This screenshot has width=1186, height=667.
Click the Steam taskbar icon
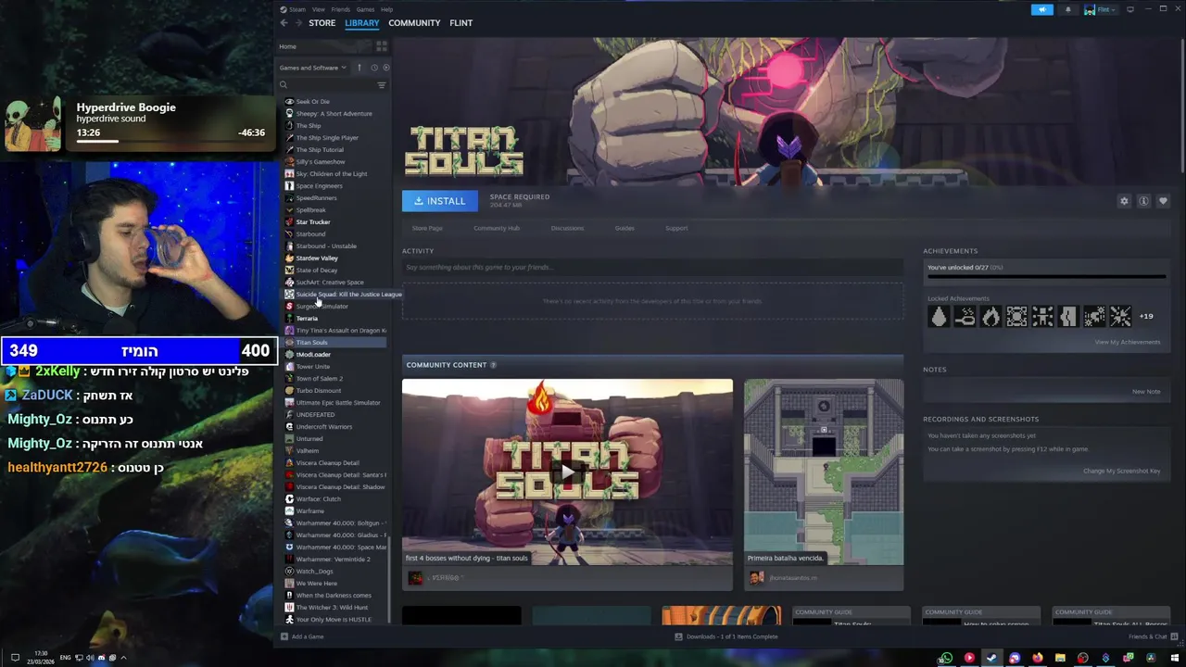[x=991, y=658]
